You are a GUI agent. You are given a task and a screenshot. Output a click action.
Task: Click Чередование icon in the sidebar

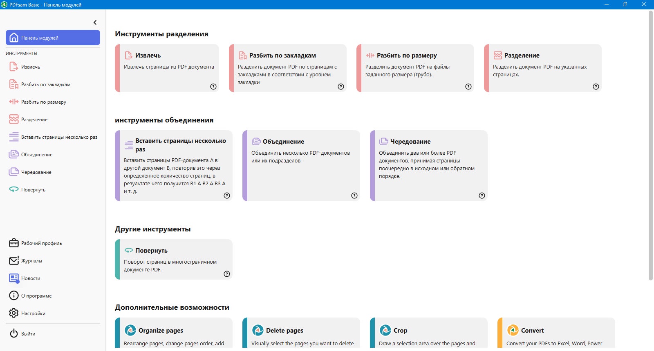14,172
